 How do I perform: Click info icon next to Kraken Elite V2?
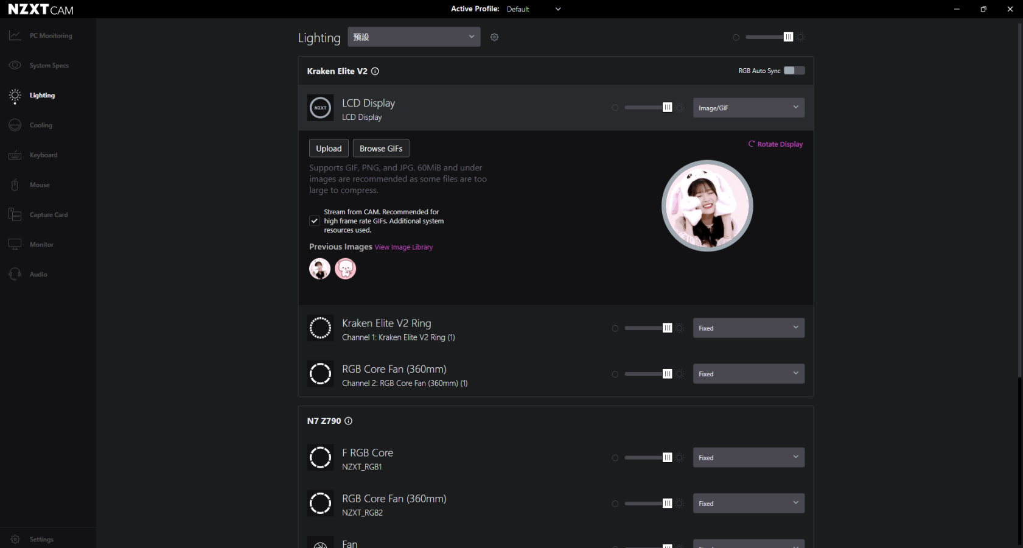(x=375, y=71)
